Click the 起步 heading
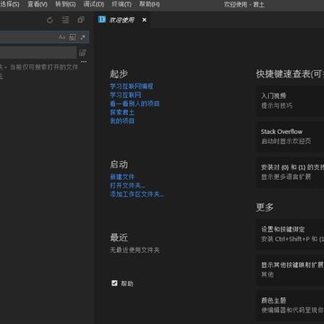The width and height of the screenshot is (324, 324). point(119,74)
